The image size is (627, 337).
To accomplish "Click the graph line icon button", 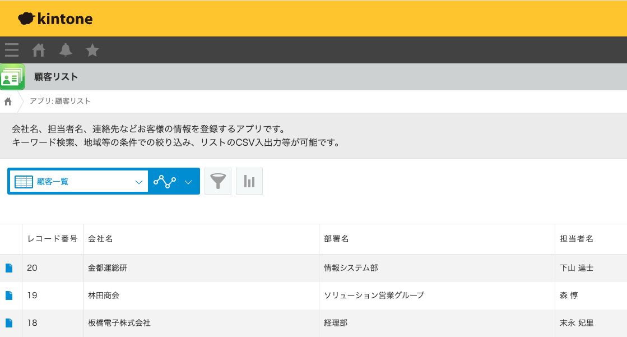I will point(165,181).
